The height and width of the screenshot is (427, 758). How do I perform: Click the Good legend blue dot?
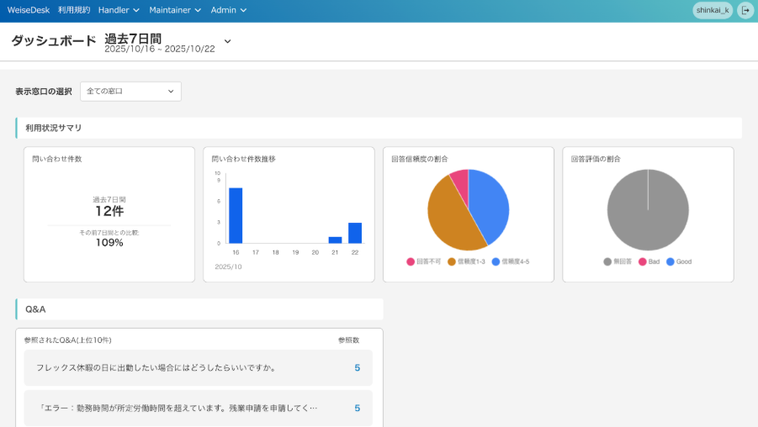point(671,262)
